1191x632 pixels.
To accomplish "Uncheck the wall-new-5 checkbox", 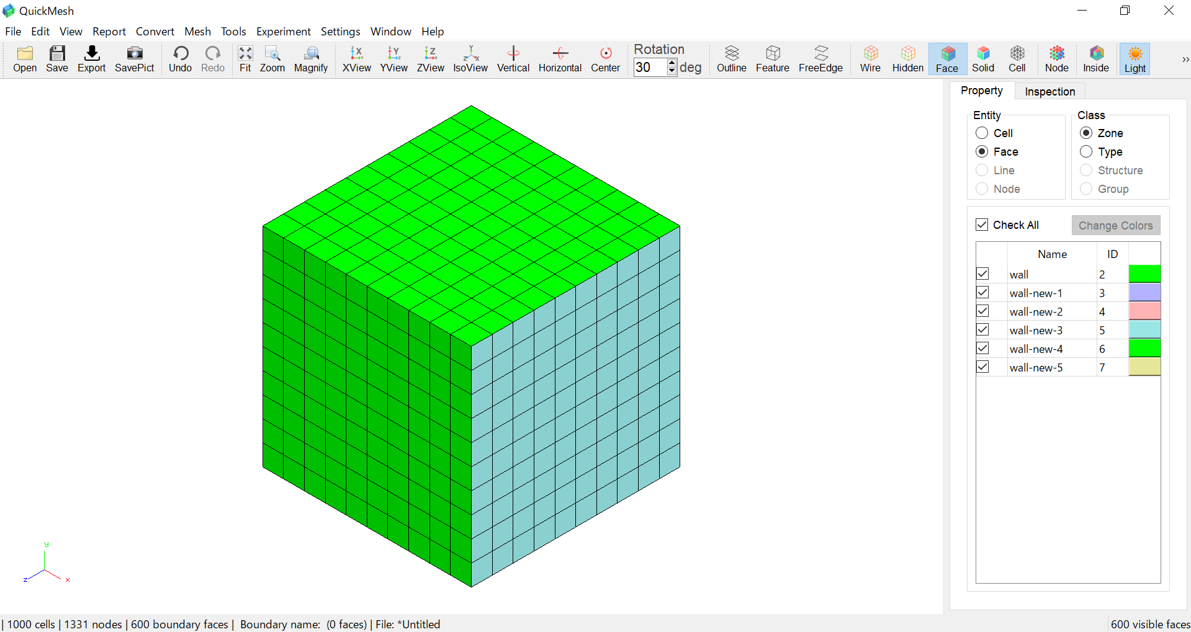I will pyautogui.click(x=982, y=367).
